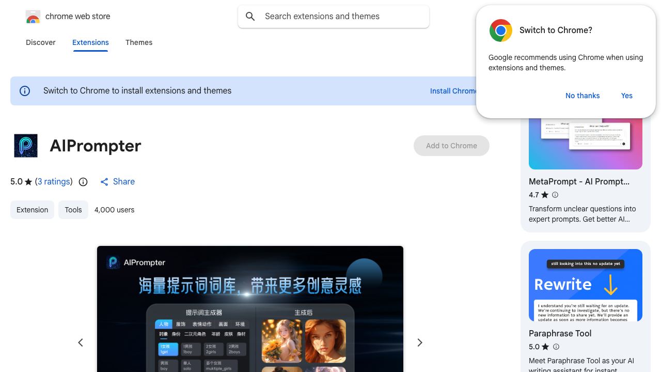Image resolution: width=661 pixels, height=372 pixels.
Task: Click the info icon next to MetaPrompt rating
Action: click(x=555, y=195)
